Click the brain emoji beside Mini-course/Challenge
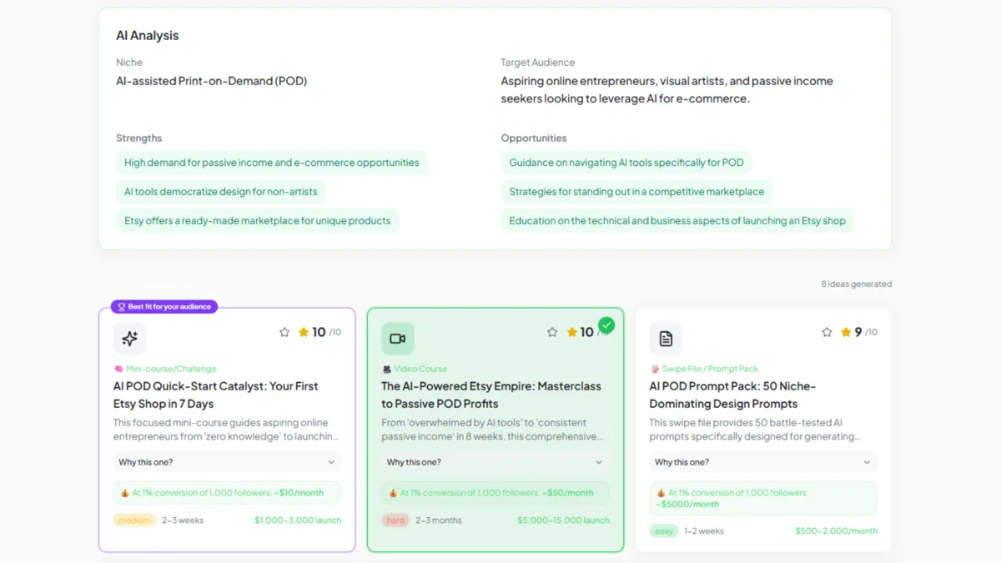The image size is (1001, 563). pos(118,369)
